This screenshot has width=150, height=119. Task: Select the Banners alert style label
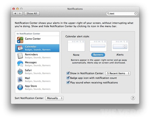click(x=98, y=55)
